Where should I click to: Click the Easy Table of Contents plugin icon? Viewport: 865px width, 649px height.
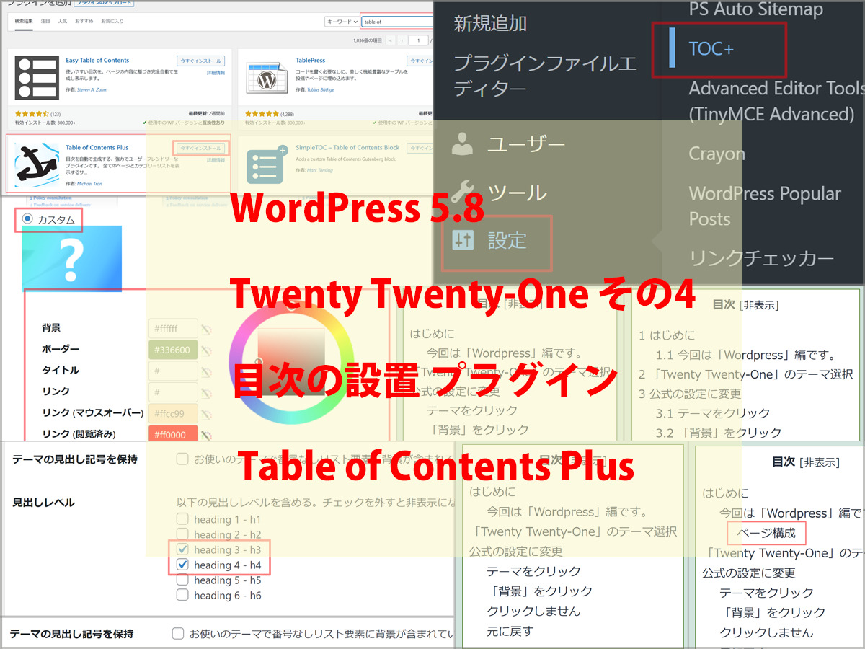pos(37,78)
